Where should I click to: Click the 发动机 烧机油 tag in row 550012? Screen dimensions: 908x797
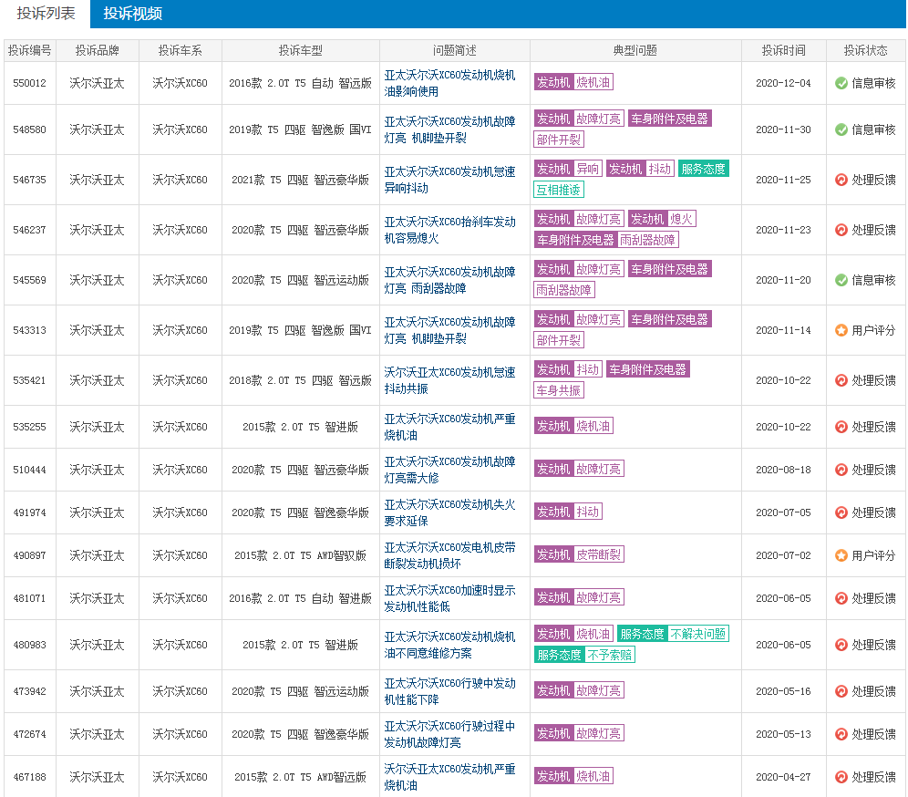pyautogui.click(x=573, y=82)
